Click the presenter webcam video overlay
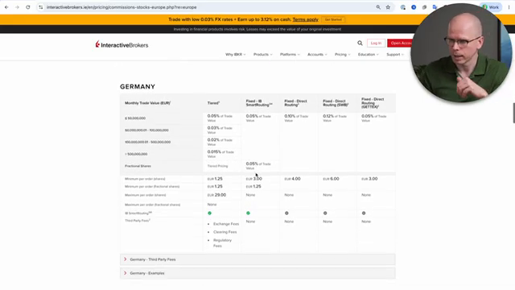Viewport: 515px width, 290px height. tap(461, 52)
